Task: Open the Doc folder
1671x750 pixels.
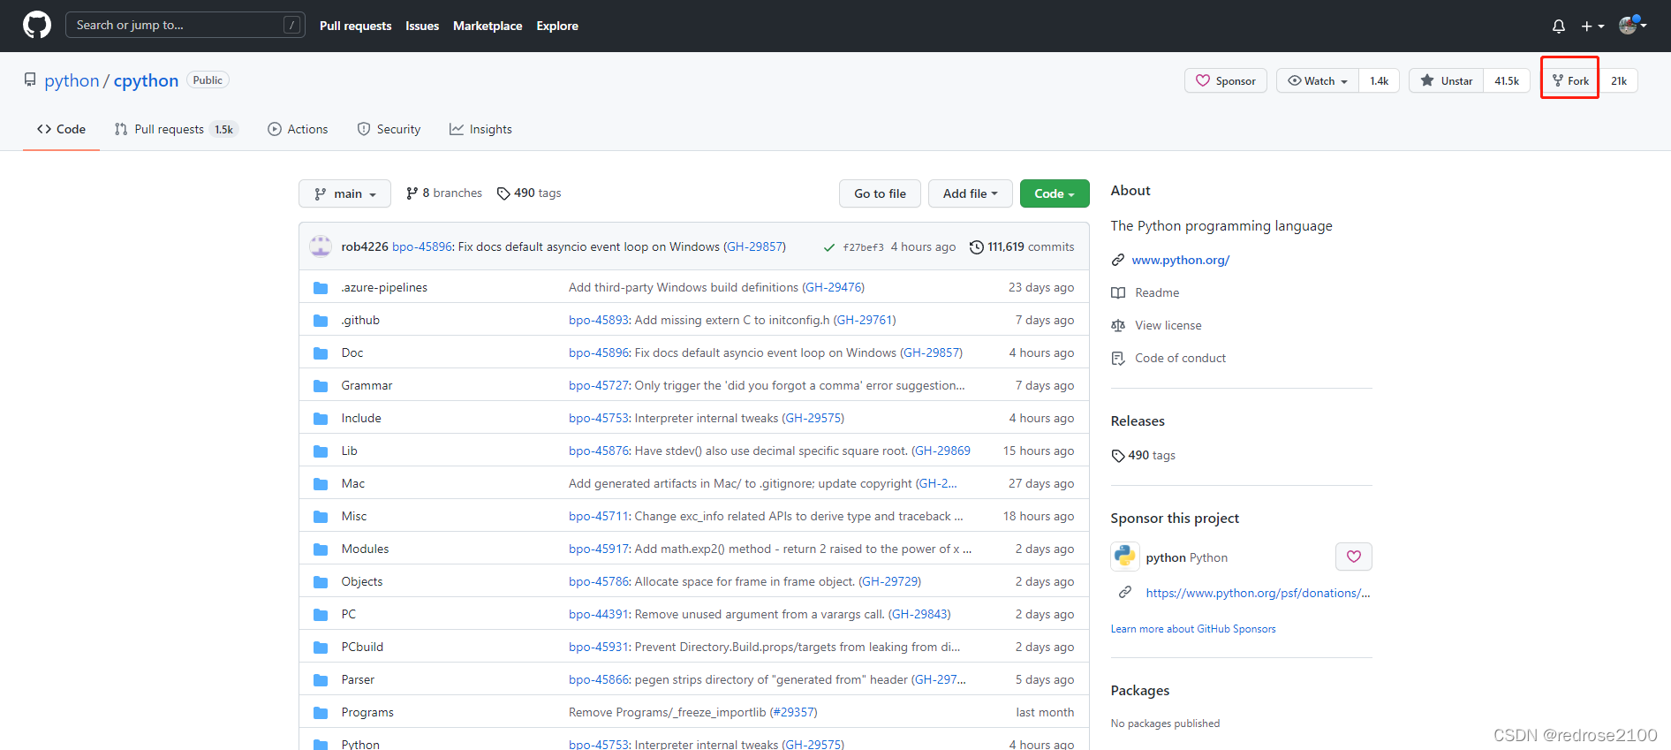Action: click(352, 352)
